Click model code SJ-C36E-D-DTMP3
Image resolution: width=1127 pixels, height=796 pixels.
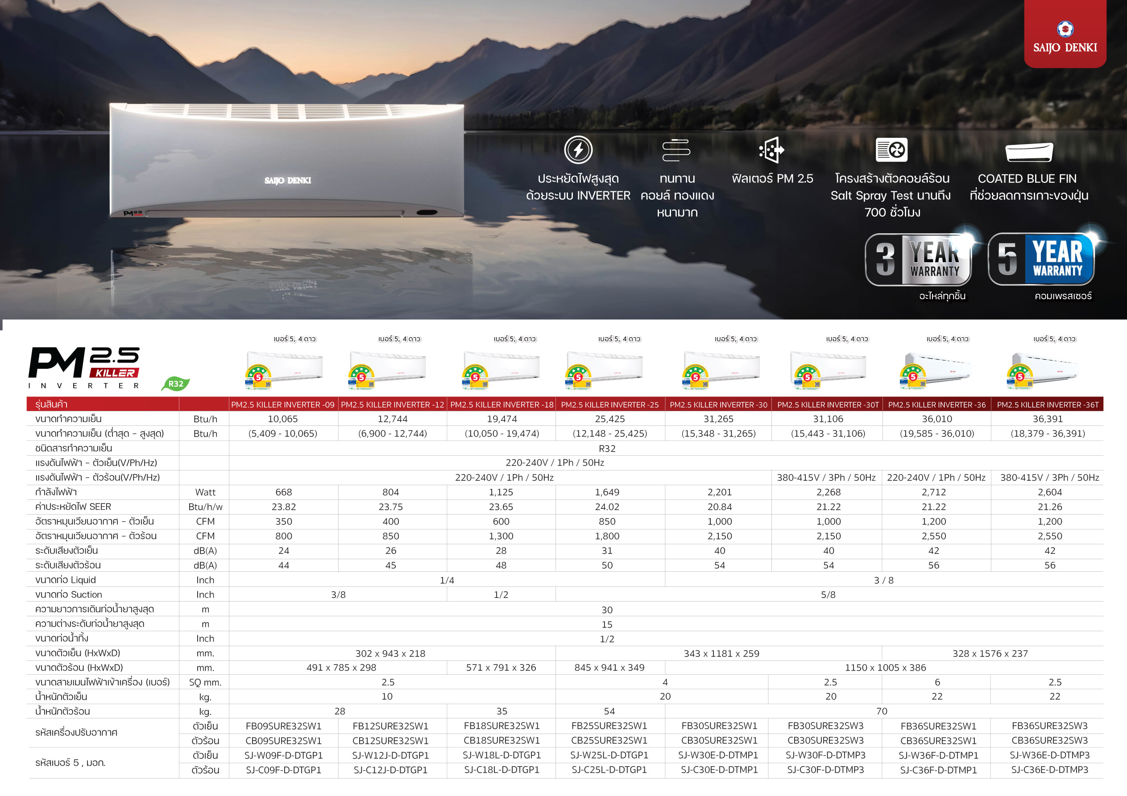point(1049,770)
